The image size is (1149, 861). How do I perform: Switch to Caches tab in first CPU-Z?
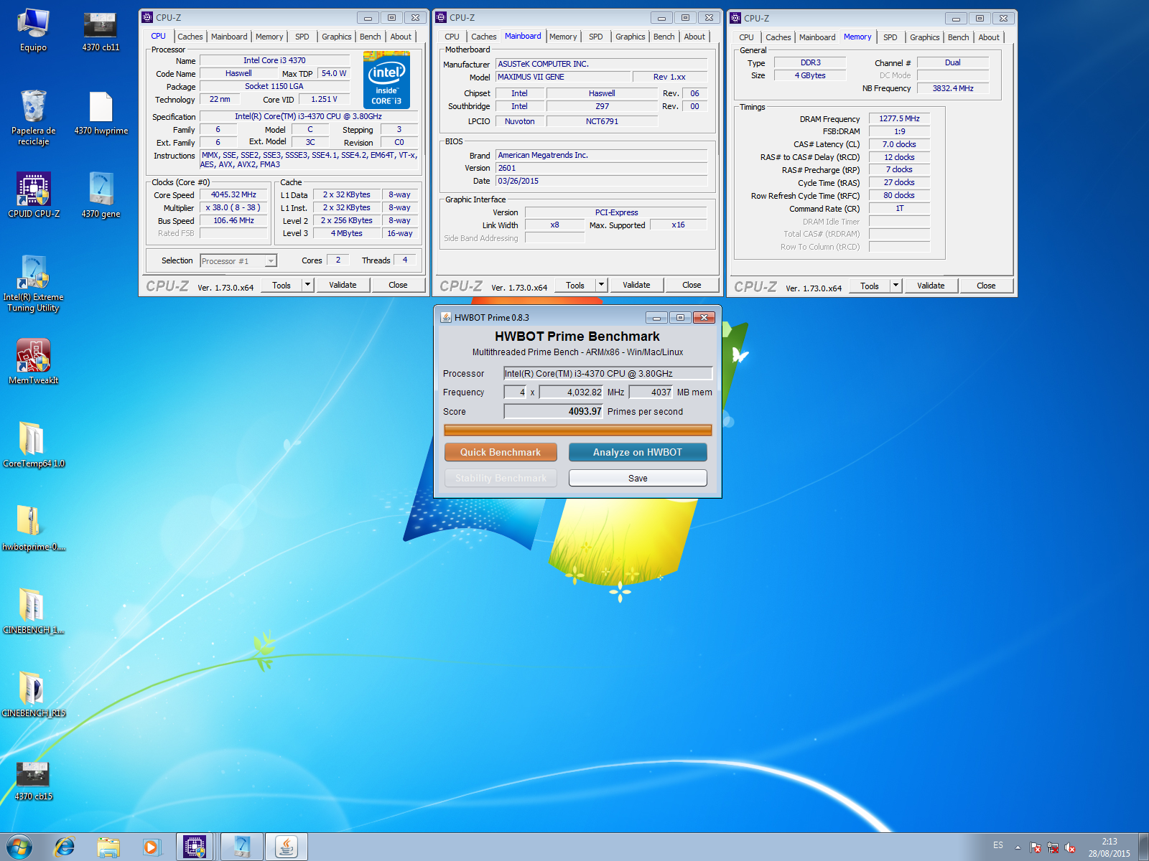point(190,37)
